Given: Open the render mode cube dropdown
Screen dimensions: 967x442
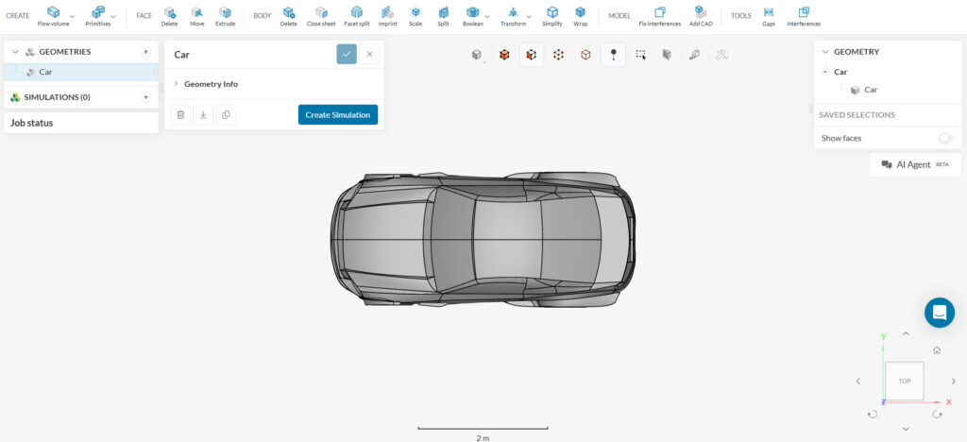Looking at the screenshot, I should (x=477, y=55).
